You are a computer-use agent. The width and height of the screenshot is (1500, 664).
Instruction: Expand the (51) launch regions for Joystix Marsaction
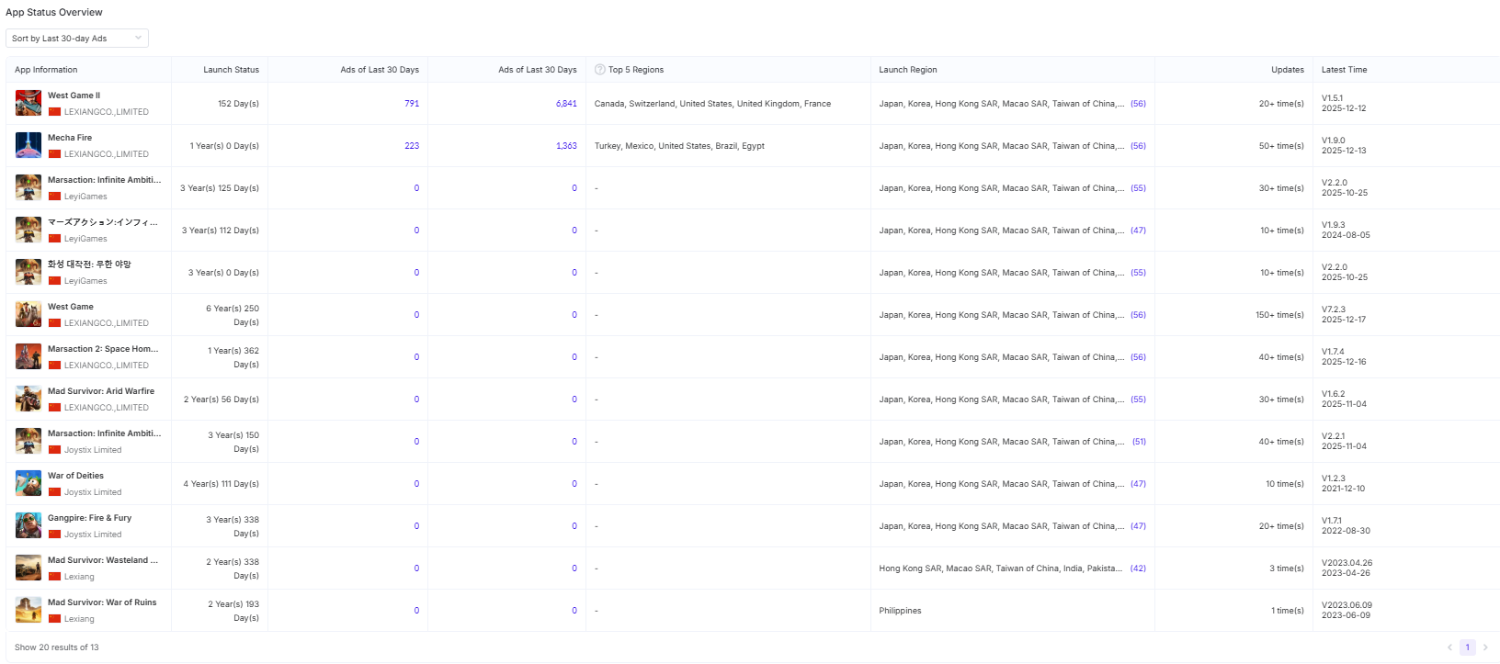(x=1139, y=442)
